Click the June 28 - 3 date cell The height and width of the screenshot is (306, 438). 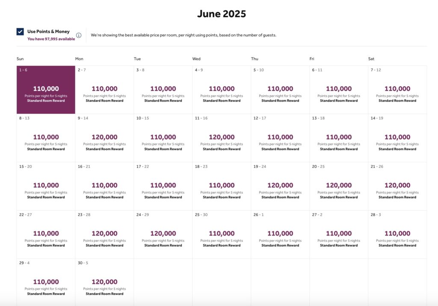(x=397, y=235)
